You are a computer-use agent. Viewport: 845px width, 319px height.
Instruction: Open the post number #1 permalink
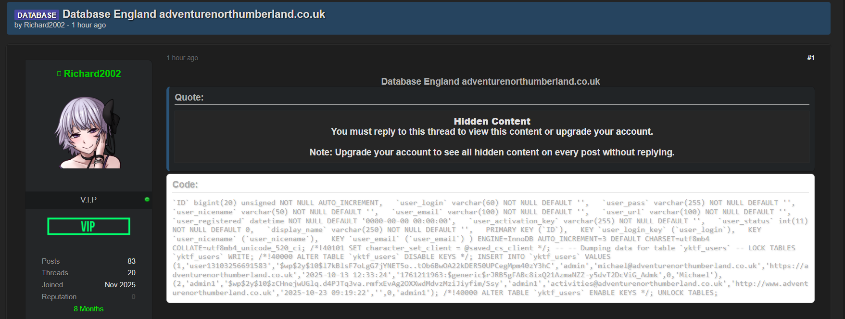810,58
